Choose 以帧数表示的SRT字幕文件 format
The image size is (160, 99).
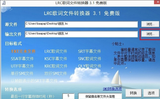(34, 81)
